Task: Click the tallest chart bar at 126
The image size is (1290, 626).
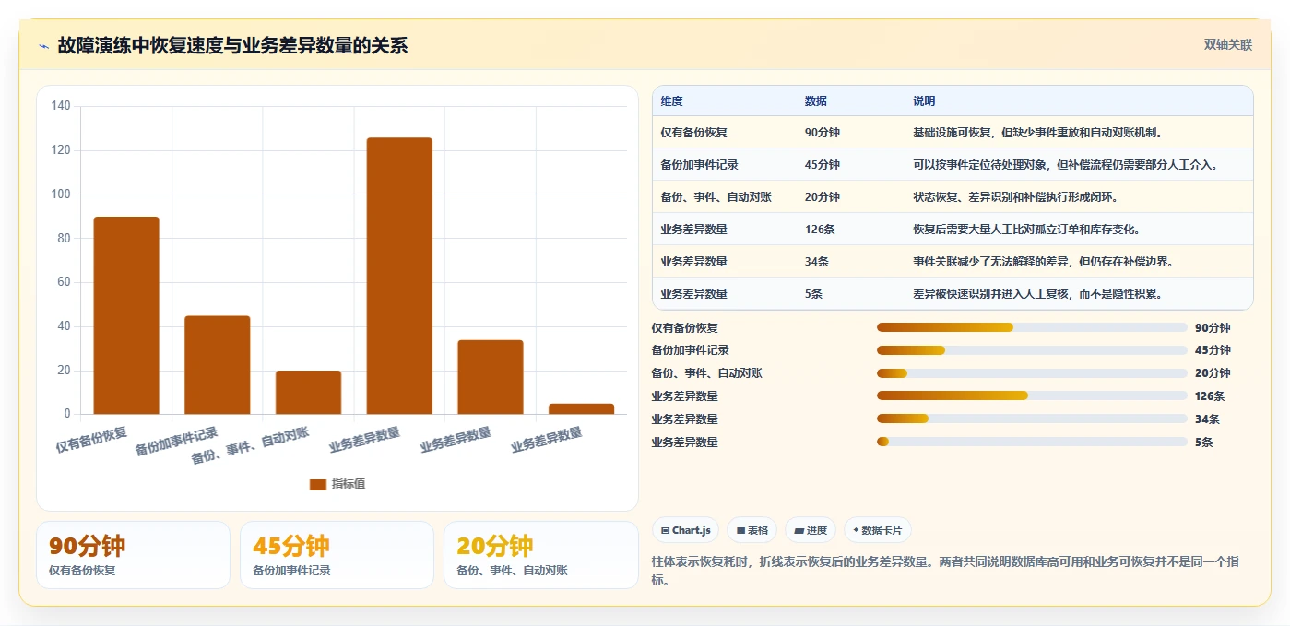Action: coord(399,276)
